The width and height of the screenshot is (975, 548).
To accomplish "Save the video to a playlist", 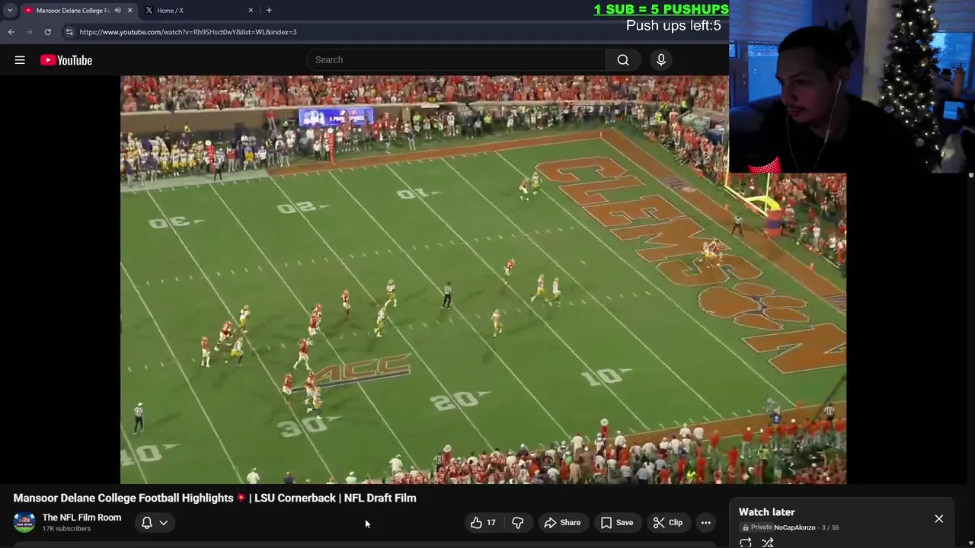I will pyautogui.click(x=617, y=523).
